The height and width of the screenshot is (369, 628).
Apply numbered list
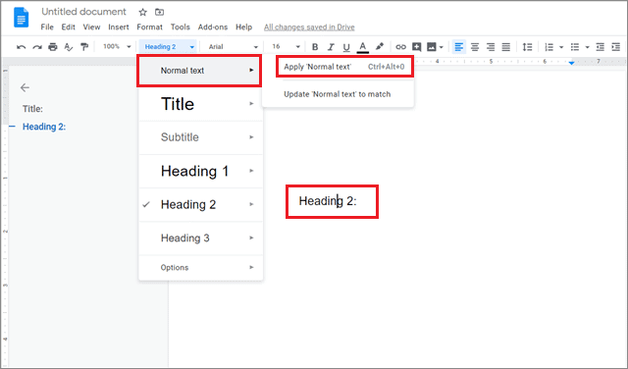point(549,47)
